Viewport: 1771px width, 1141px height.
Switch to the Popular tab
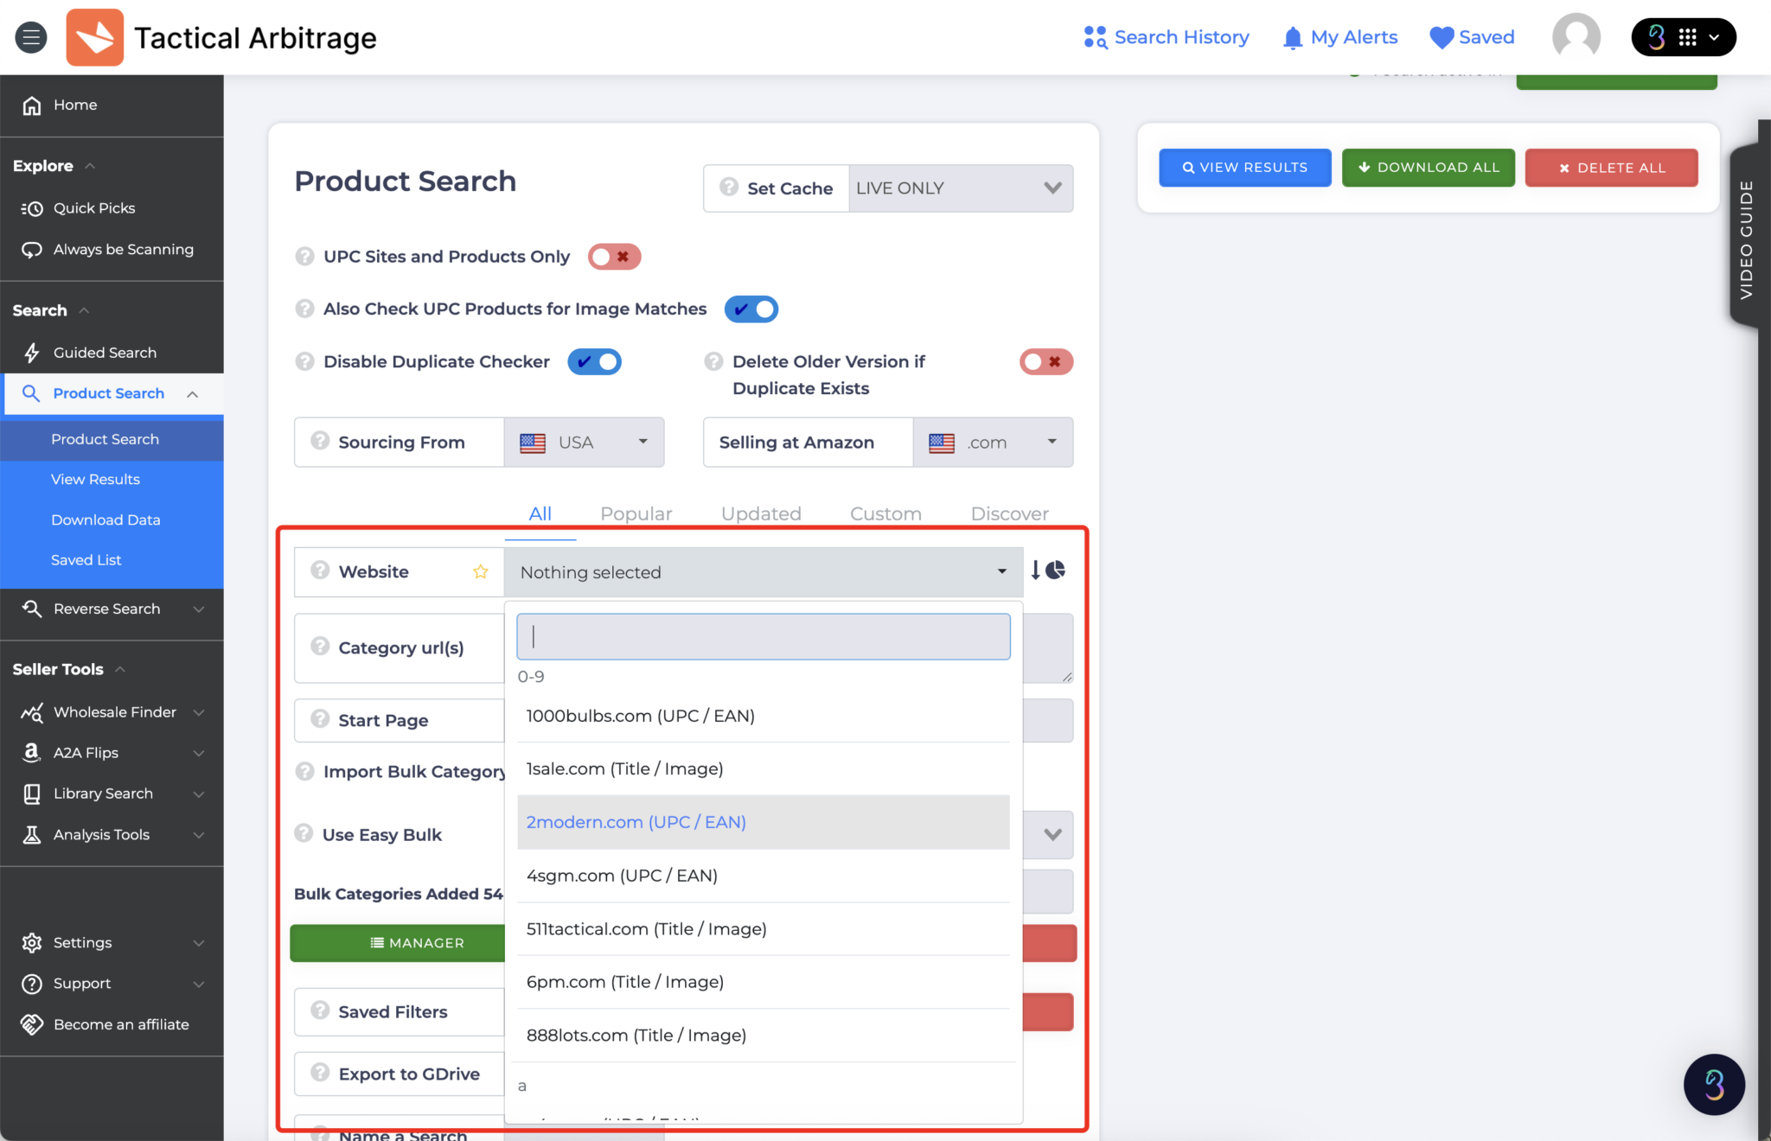coord(636,513)
